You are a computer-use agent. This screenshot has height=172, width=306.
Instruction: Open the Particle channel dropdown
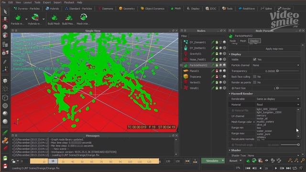point(276,65)
